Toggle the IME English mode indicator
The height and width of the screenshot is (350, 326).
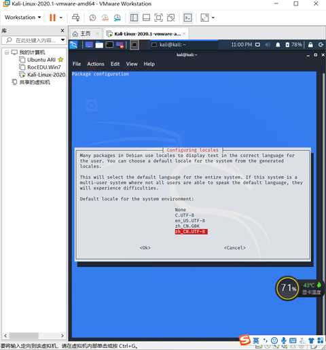tap(256, 340)
